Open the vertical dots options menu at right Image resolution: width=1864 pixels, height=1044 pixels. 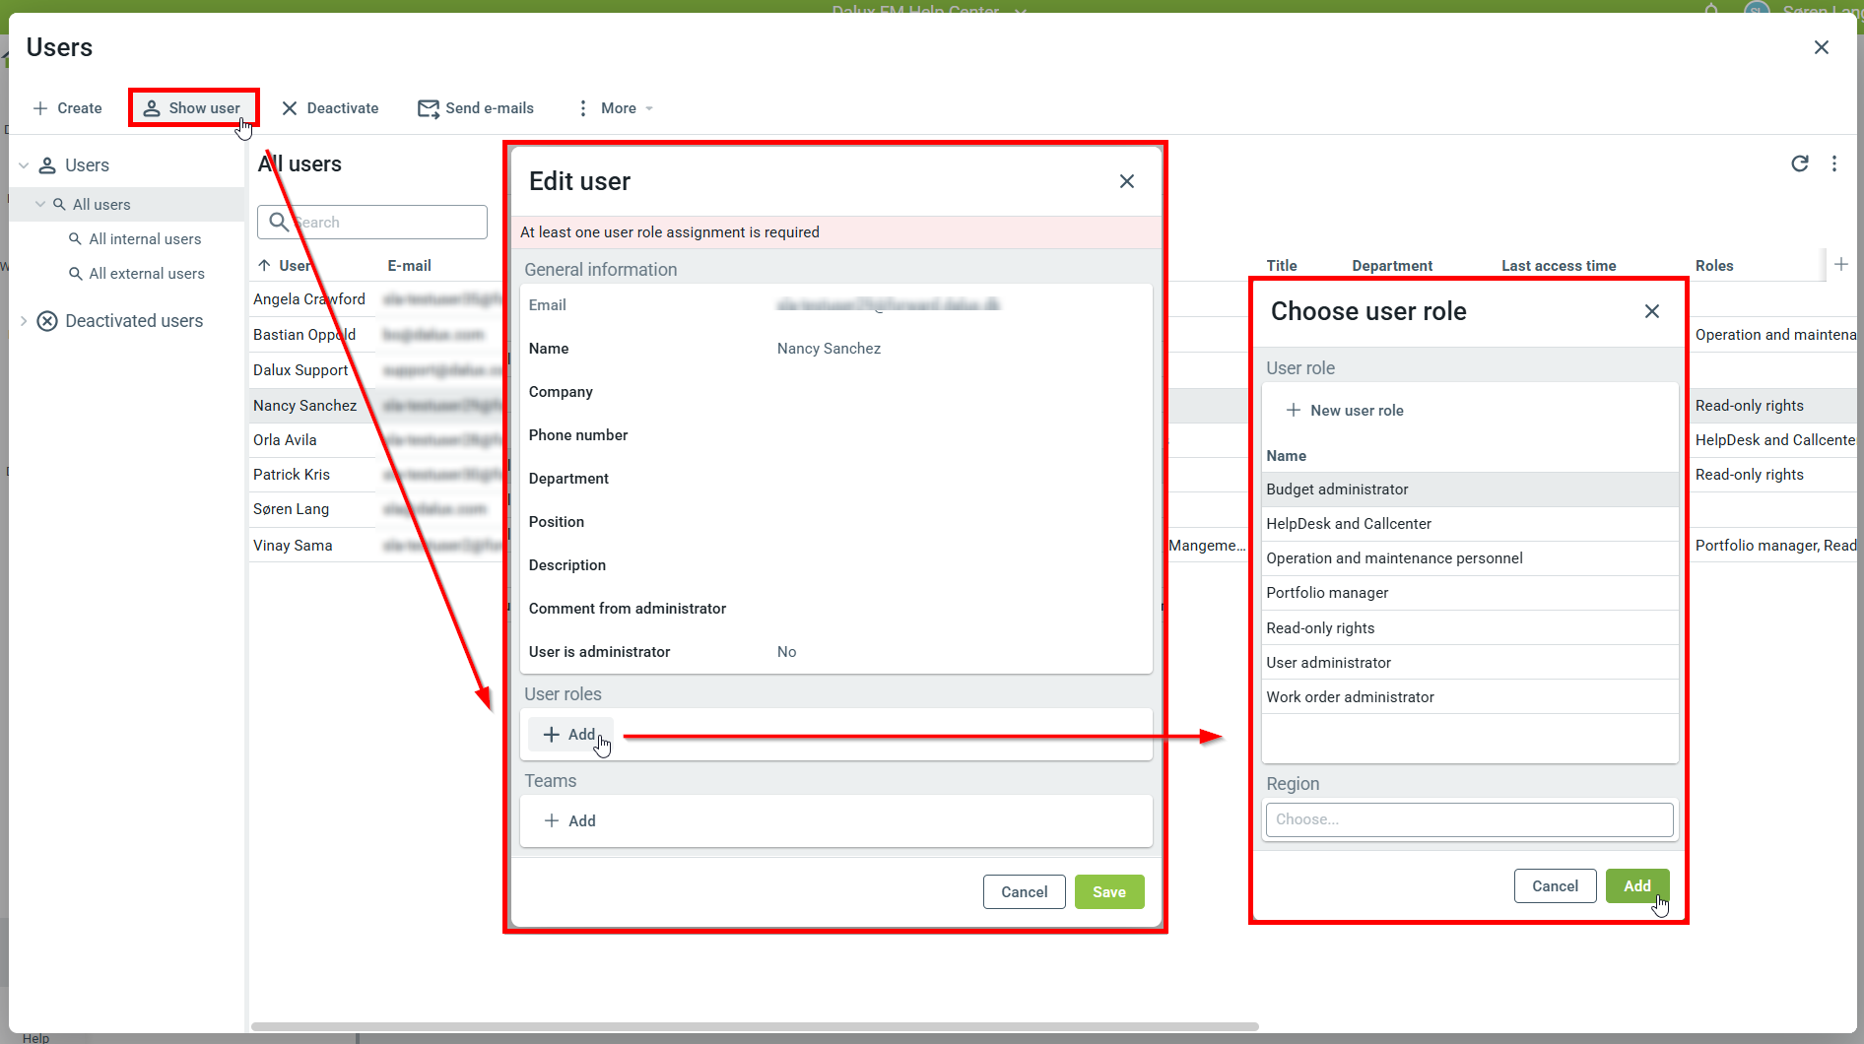pyautogui.click(x=1833, y=163)
